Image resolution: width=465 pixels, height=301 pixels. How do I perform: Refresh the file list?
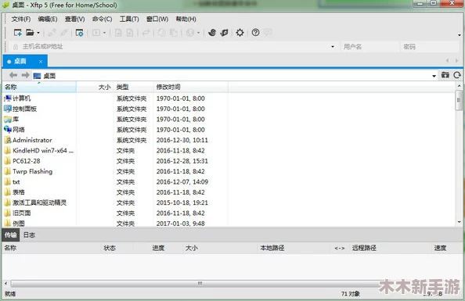456,75
